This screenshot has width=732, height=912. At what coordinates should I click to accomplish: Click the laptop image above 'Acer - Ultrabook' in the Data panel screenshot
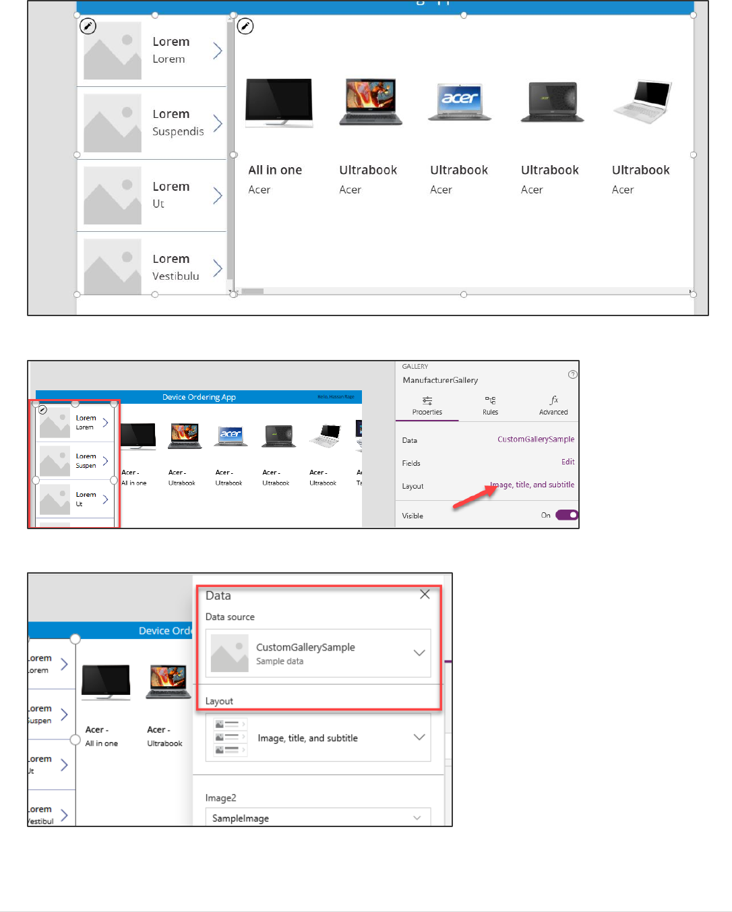[x=168, y=681]
